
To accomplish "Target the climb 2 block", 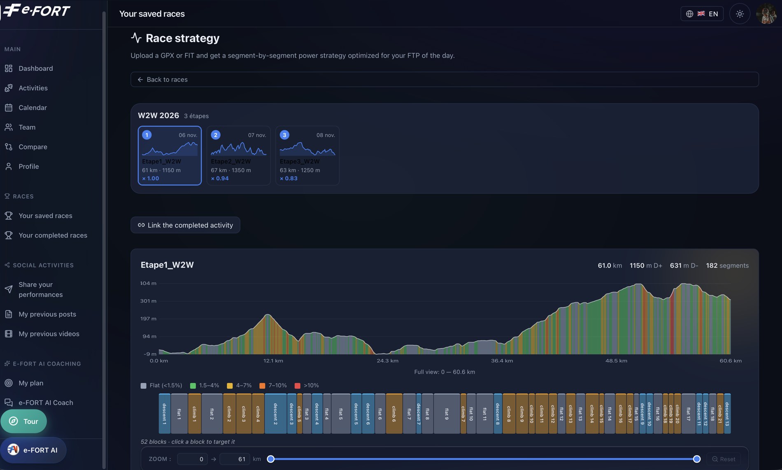I will tap(230, 414).
